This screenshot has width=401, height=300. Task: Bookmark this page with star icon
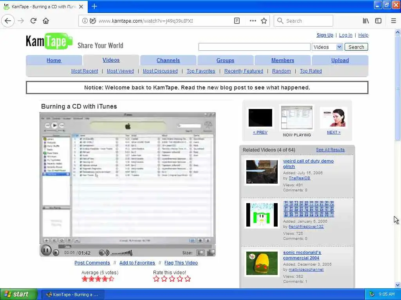[264, 21]
